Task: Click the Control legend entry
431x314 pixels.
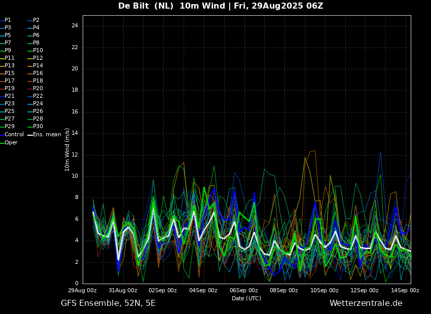Action: (12, 135)
